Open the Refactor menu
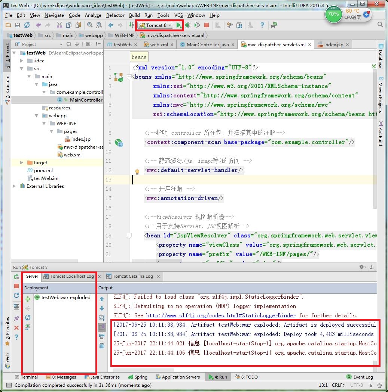This screenshot has height=392, width=388. (x=115, y=15)
